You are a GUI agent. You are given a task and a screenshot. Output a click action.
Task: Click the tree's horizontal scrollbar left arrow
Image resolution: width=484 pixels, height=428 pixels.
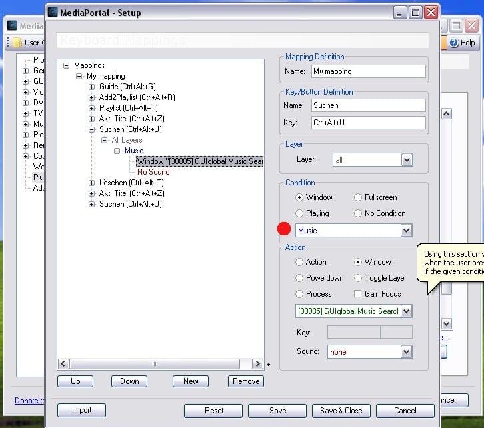pyautogui.click(x=64, y=364)
